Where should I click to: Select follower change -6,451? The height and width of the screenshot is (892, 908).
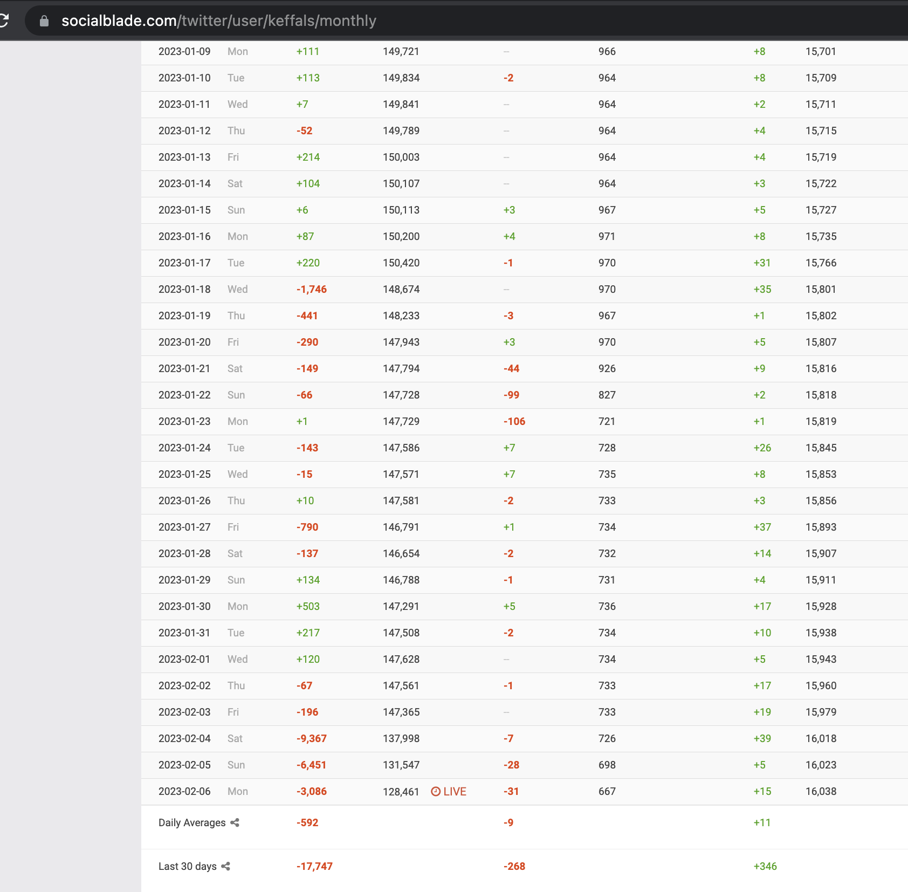click(311, 765)
